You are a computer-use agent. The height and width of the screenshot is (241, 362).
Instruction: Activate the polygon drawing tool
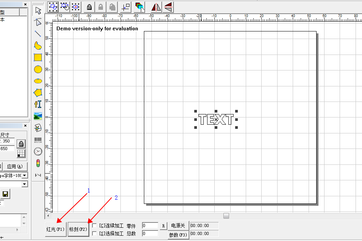tap(38, 92)
